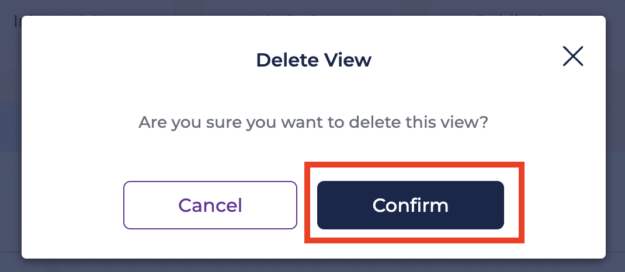This screenshot has width=625, height=272.
Task: Close the Delete View dialog with X
Action: [573, 56]
